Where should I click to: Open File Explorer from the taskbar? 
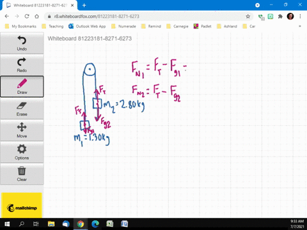(x=51, y=224)
